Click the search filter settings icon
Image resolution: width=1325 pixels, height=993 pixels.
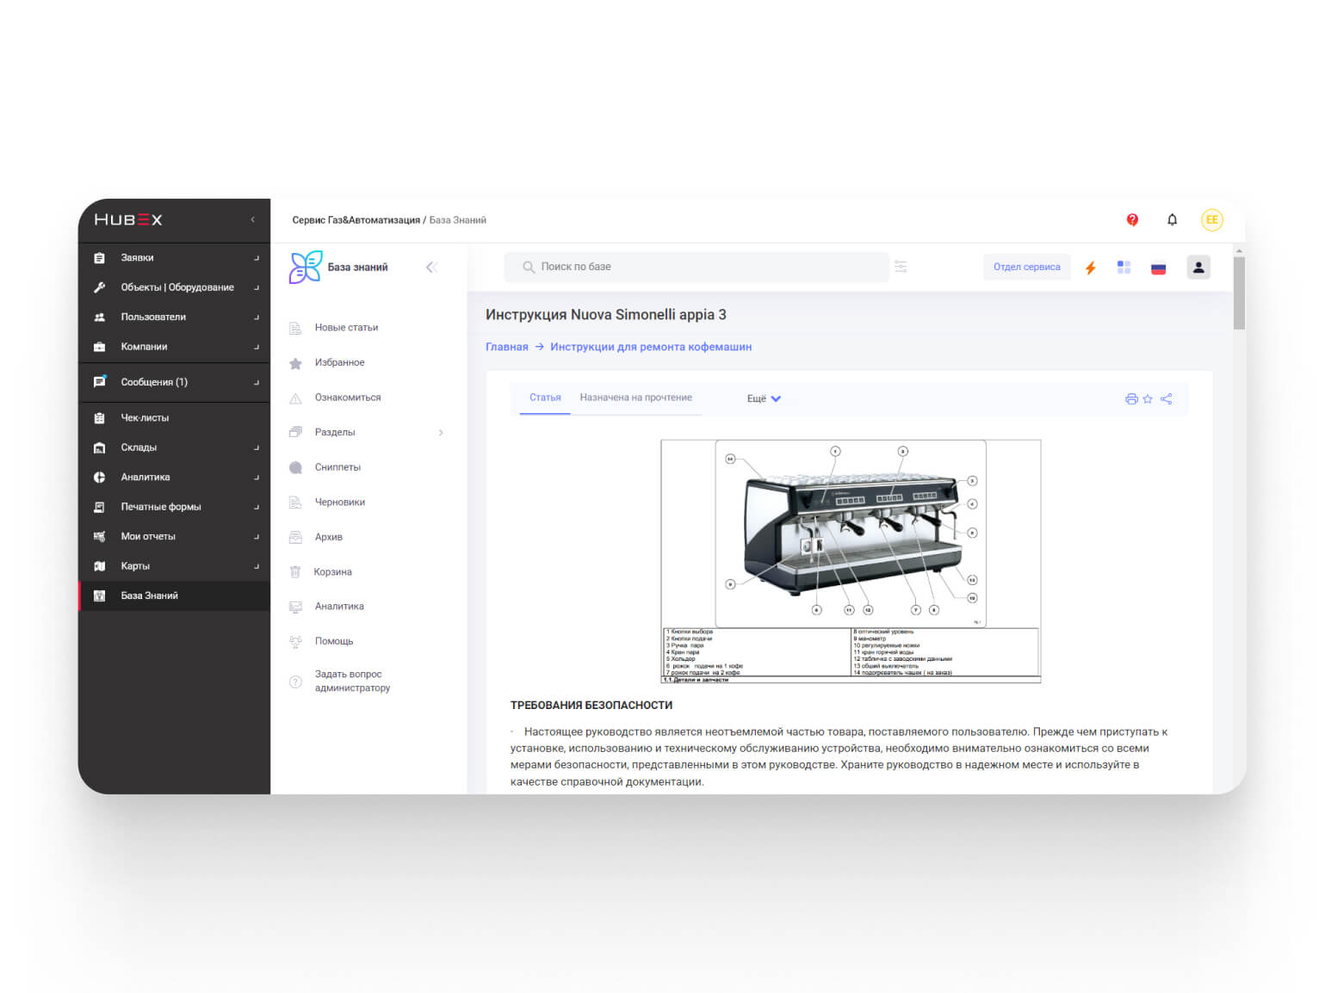(x=901, y=267)
